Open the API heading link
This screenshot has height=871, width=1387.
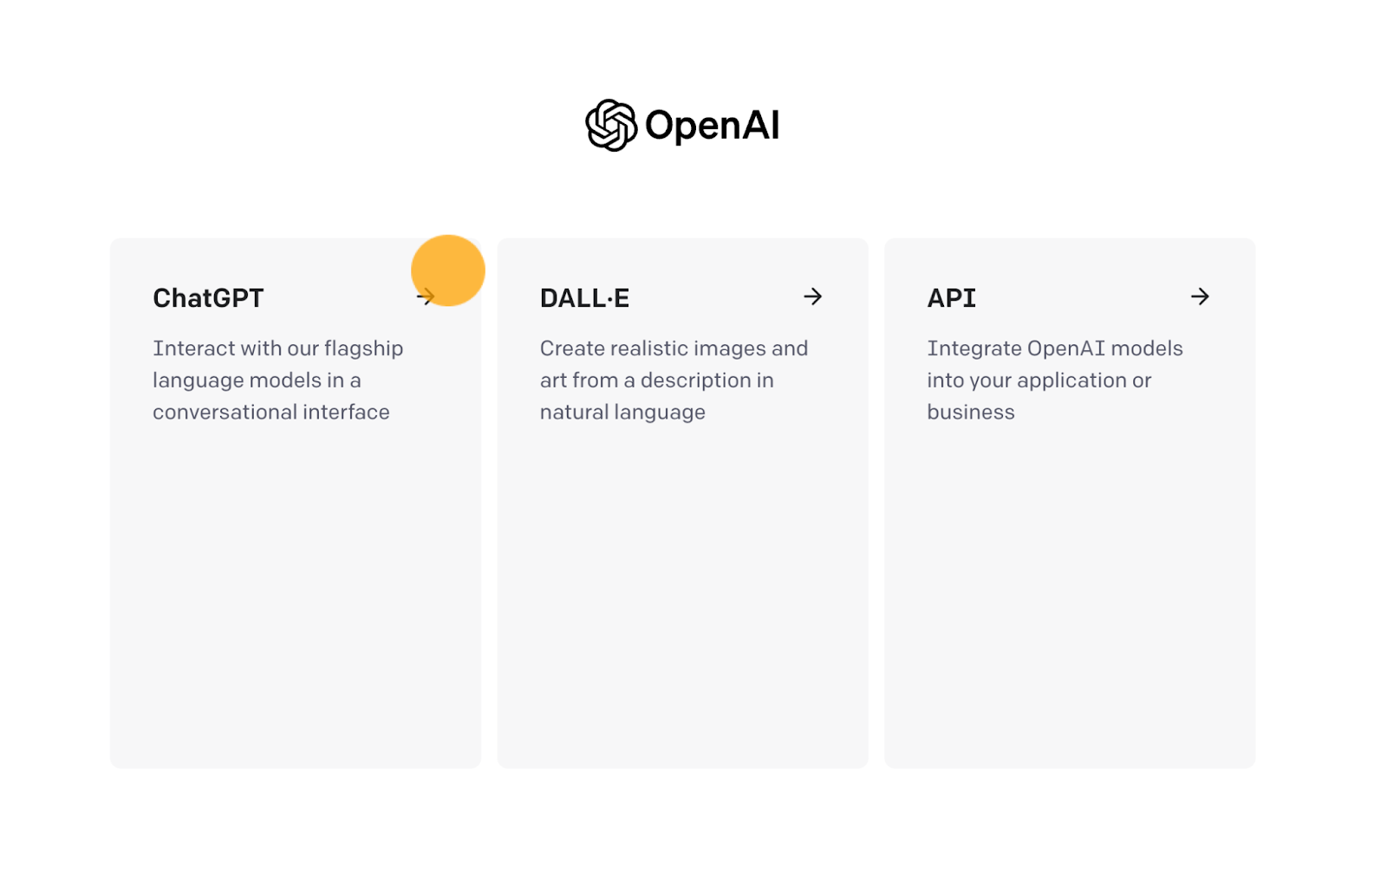pyautogui.click(x=951, y=298)
